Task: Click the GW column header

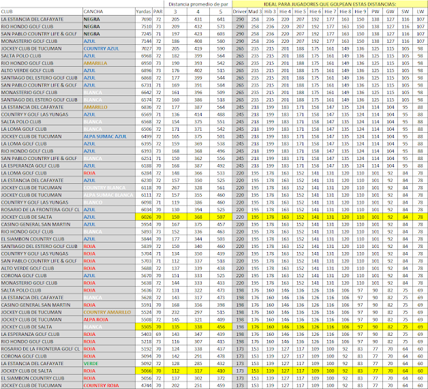Action: pyautogui.click(x=391, y=12)
